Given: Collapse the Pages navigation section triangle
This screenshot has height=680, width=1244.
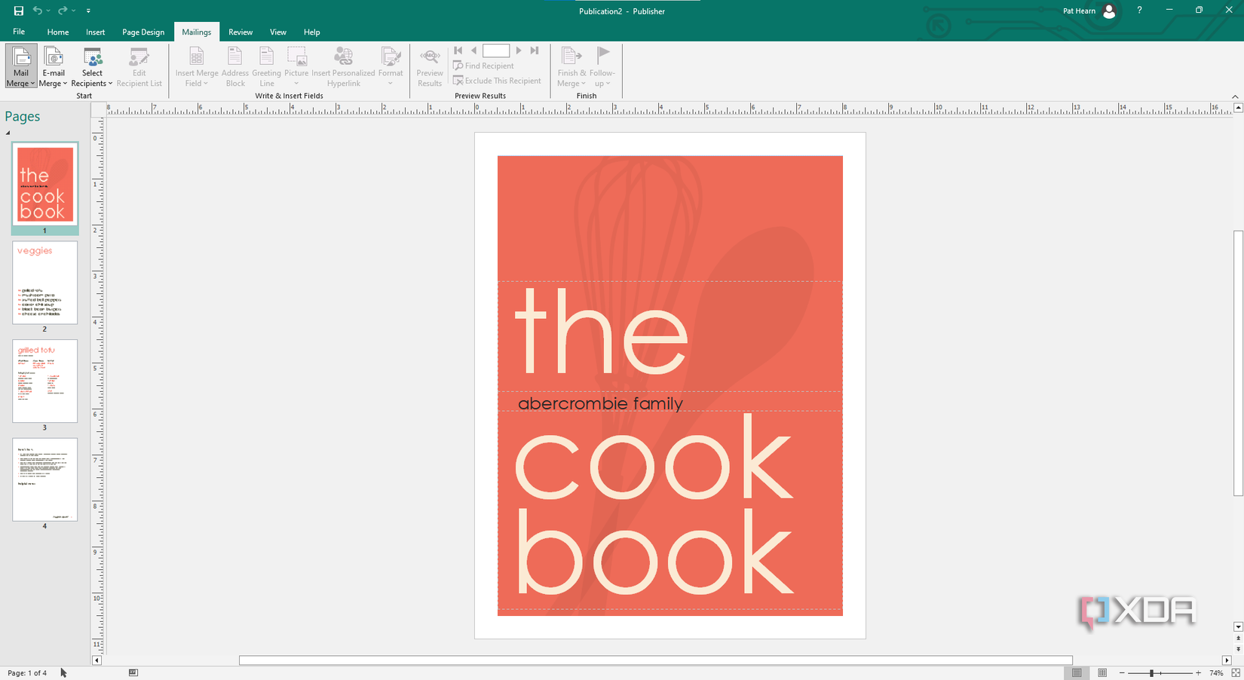Looking at the screenshot, I should click(x=8, y=133).
